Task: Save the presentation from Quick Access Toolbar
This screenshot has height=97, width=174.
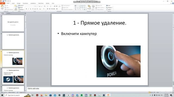Action: coord(3,1)
